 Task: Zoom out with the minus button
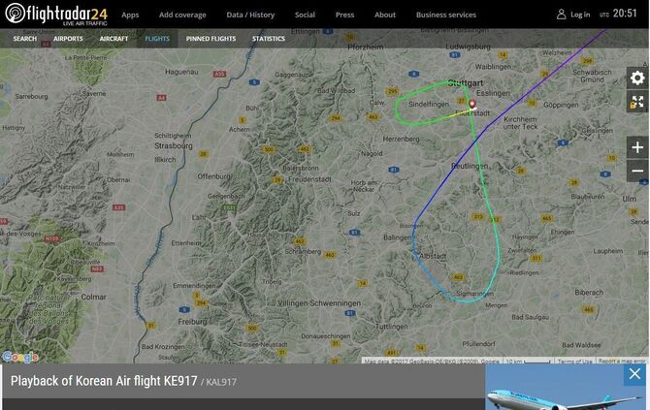637,171
